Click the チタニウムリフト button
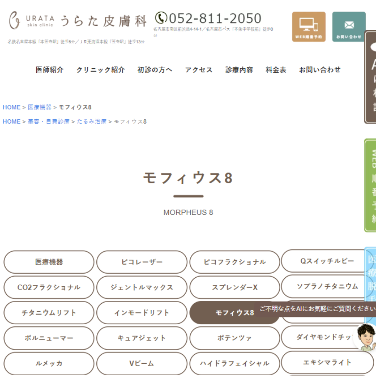376x376 pixels. (49, 313)
